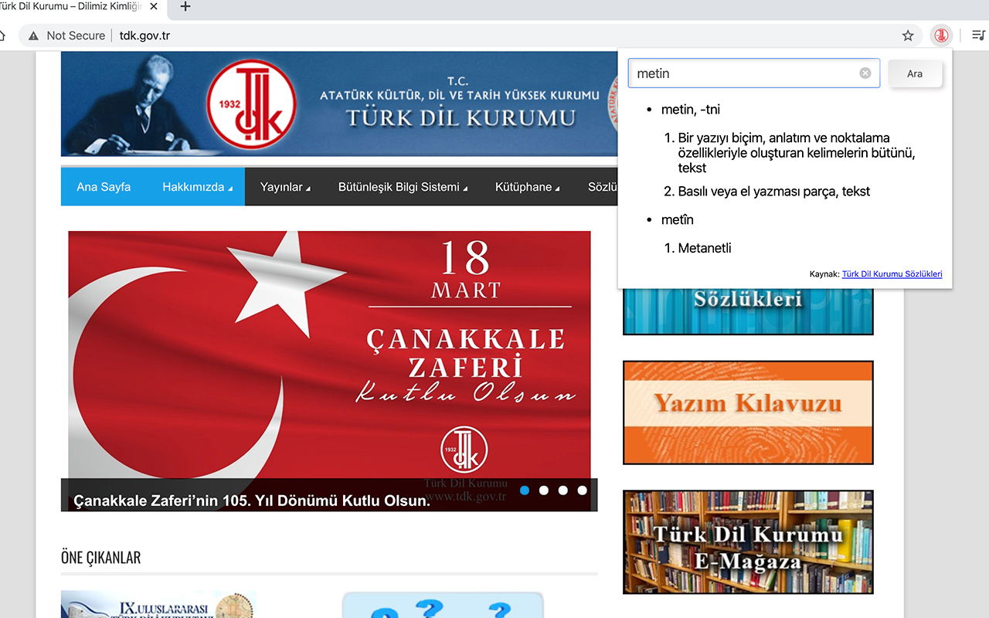Bookmark the page using the star icon
989x618 pixels.
(908, 36)
